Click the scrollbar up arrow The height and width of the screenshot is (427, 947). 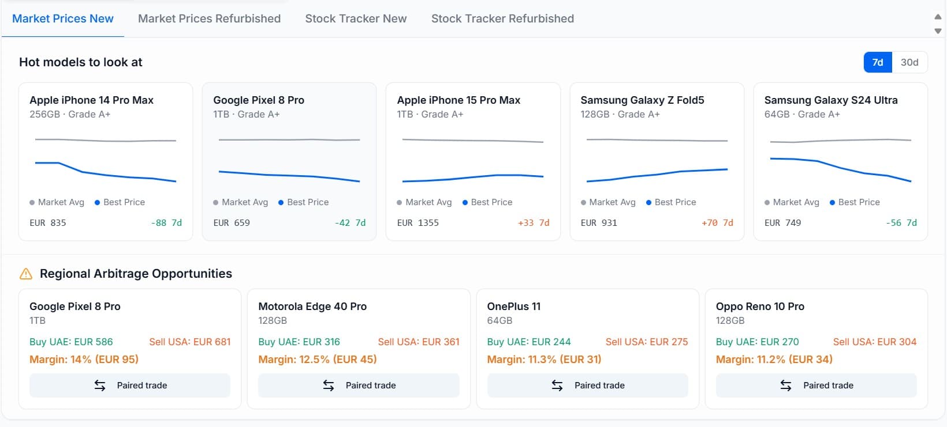point(938,17)
